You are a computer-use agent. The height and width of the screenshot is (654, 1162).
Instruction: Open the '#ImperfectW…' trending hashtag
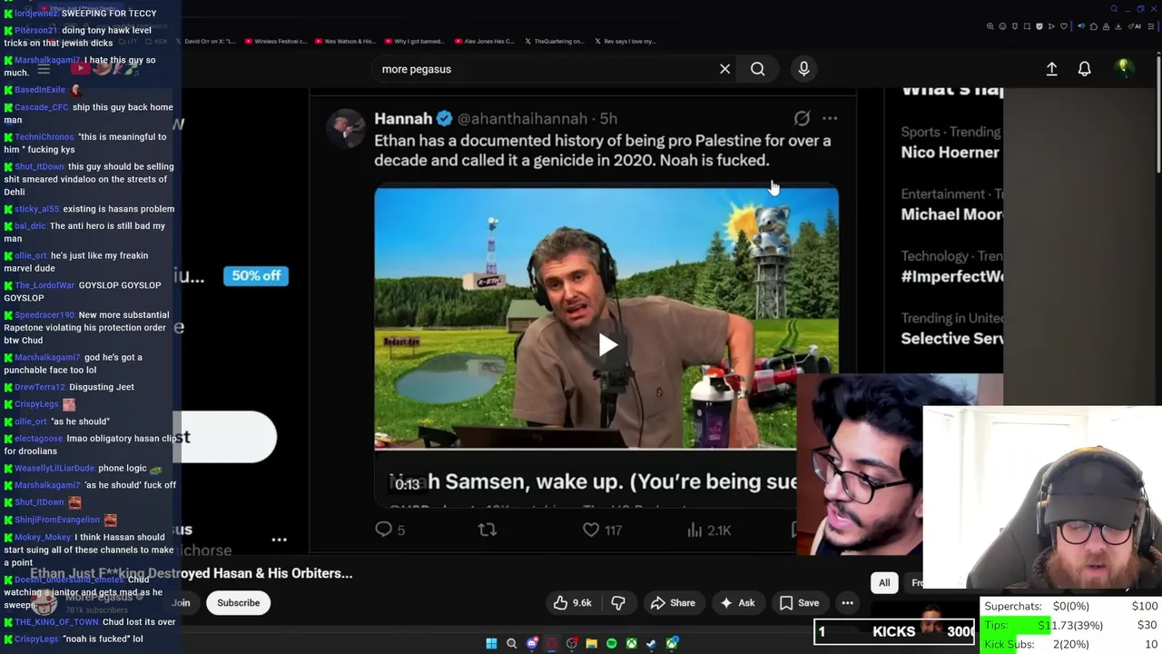click(951, 276)
